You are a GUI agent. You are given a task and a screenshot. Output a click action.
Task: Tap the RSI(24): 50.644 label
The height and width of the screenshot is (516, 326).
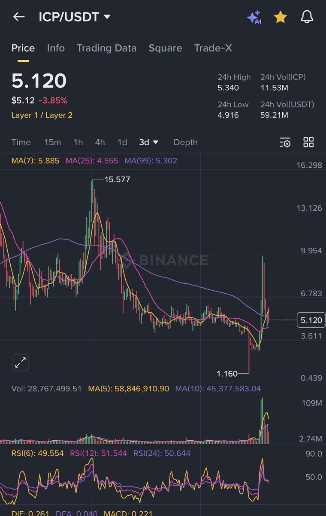coord(162,453)
